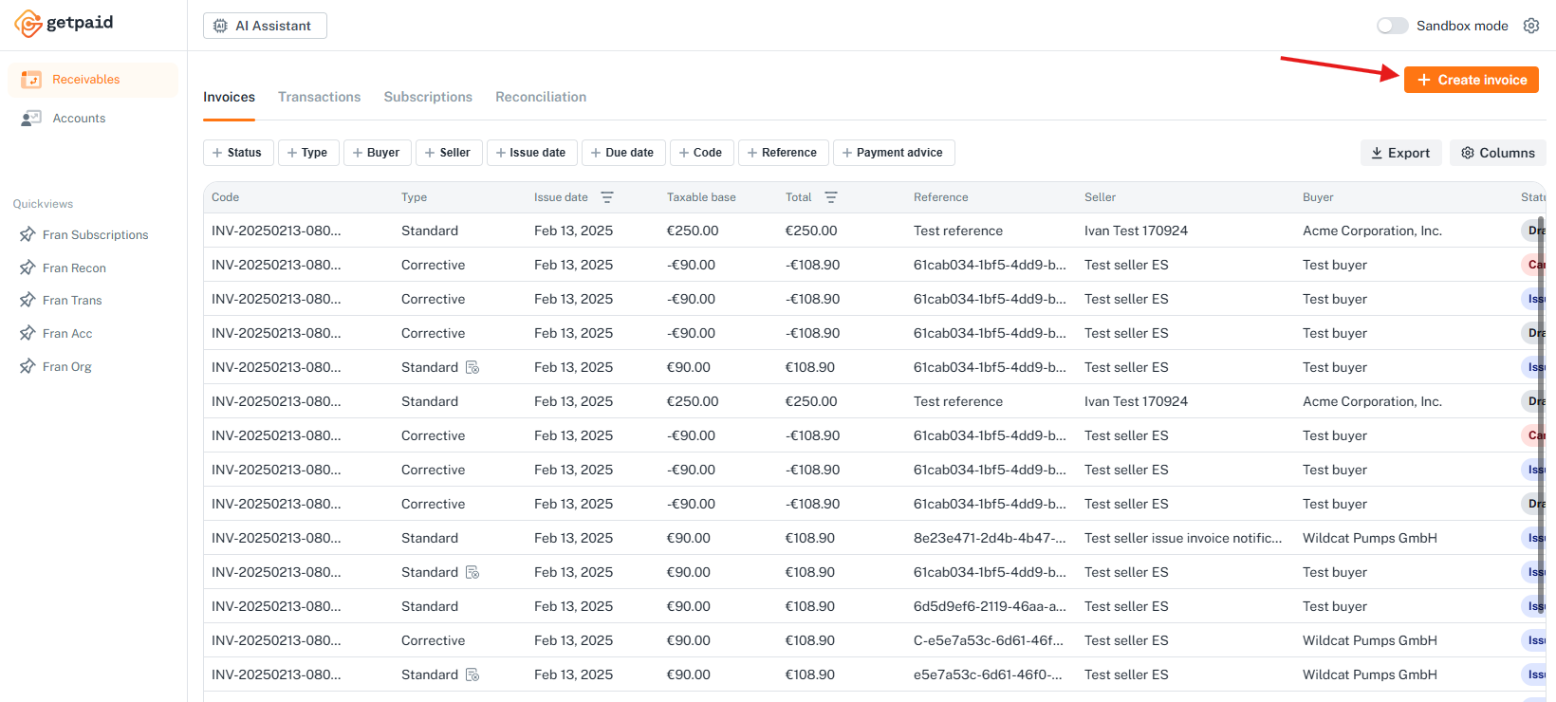Switch to the Subscriptions tab
Viewport: 1556px width, 702px height.
[x=428, y=97]
